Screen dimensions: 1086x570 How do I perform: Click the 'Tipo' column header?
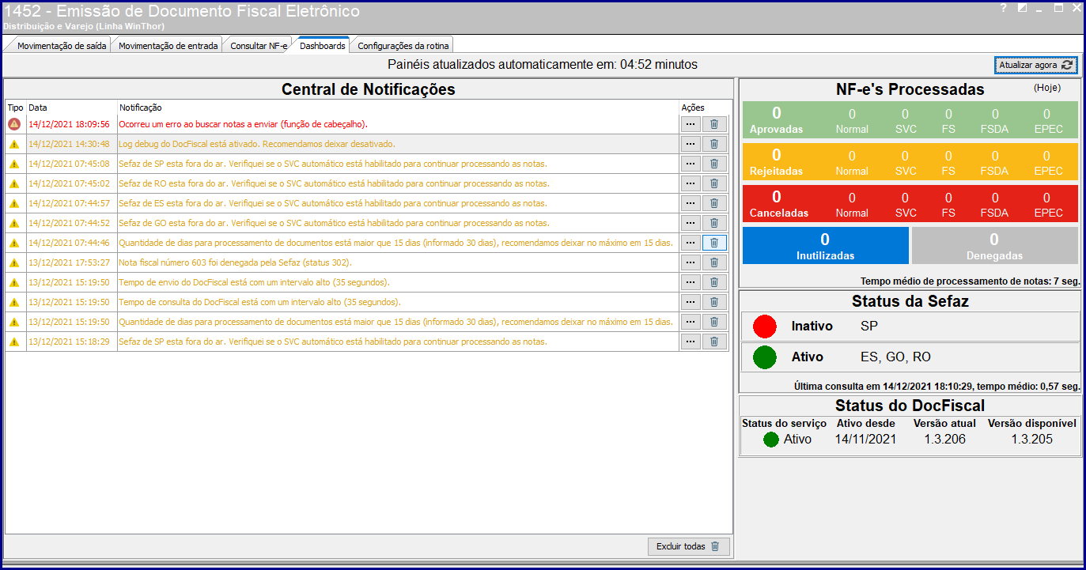(x=16, y=108)
